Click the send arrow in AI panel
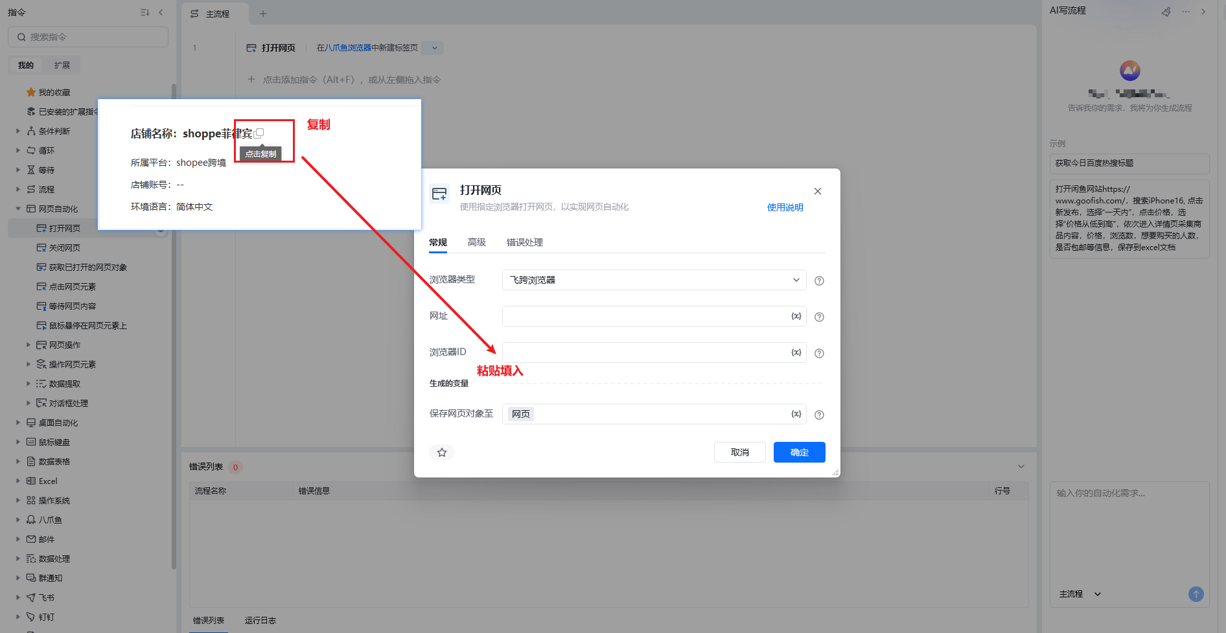This screenshot has height=633, width=1226. pyautogui.click(x=1196, y=593)
